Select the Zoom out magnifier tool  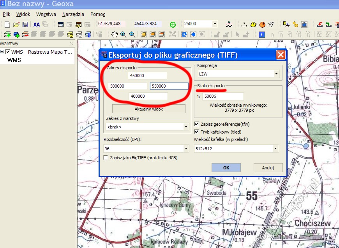pyautogui.click(x=132, y=34)
